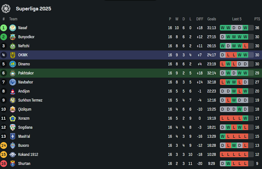Click the Kokand 1912 club logo
This screenshot has height=169, width=262.
(13, 155)
